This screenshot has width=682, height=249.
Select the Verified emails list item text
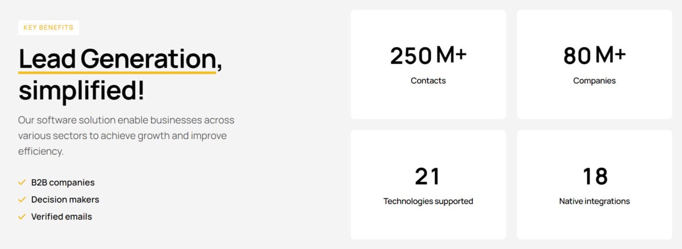coord(61,217)
